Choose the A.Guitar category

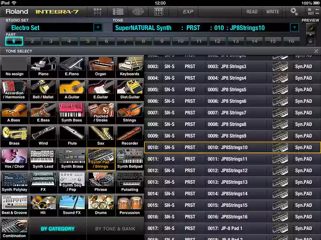point(72,90)
